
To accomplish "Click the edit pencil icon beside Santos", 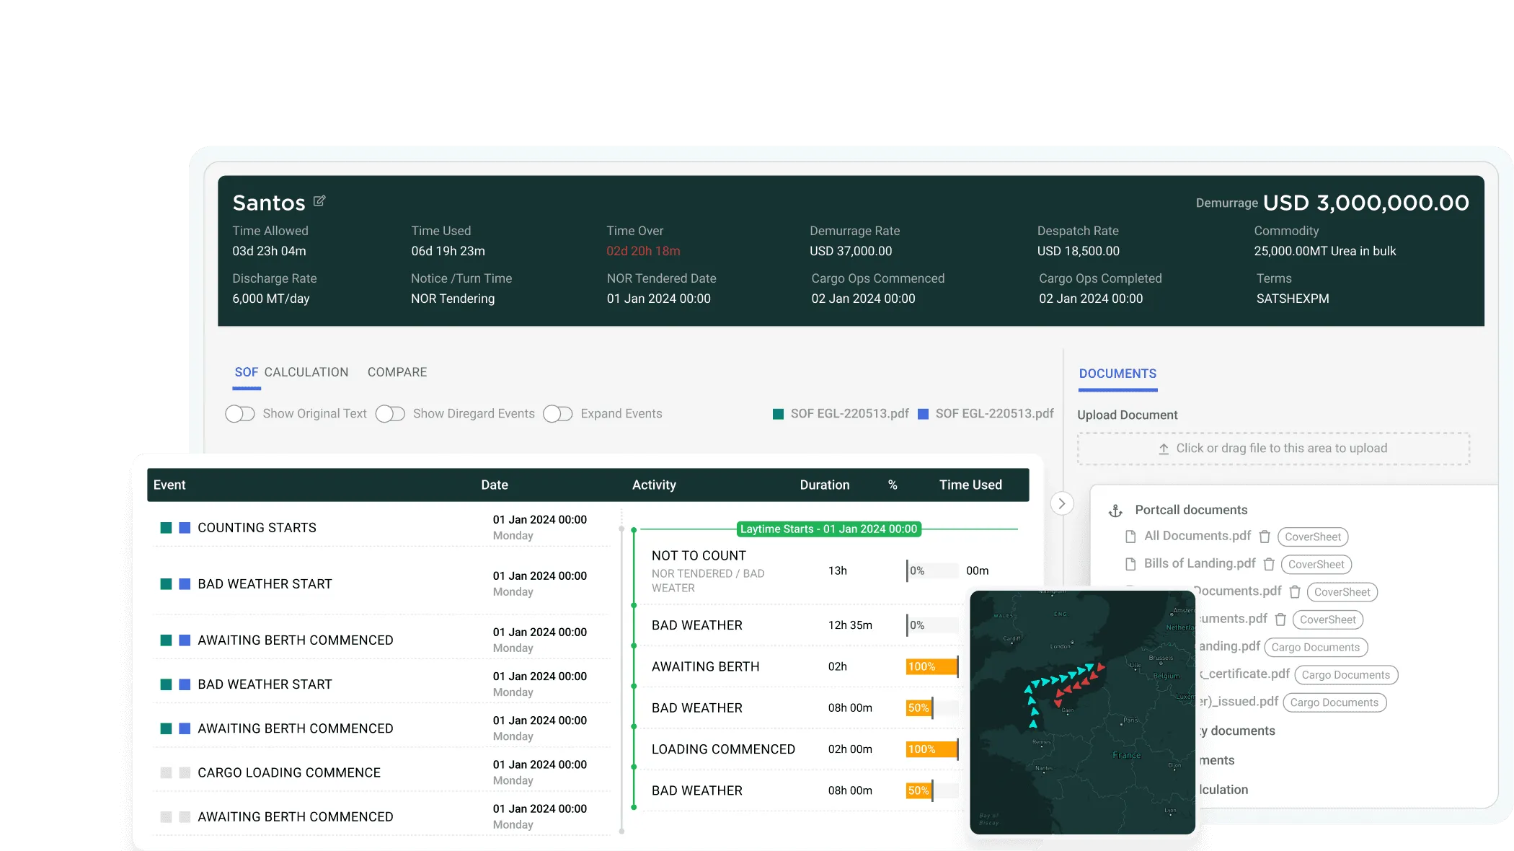I will coord(319,201).
